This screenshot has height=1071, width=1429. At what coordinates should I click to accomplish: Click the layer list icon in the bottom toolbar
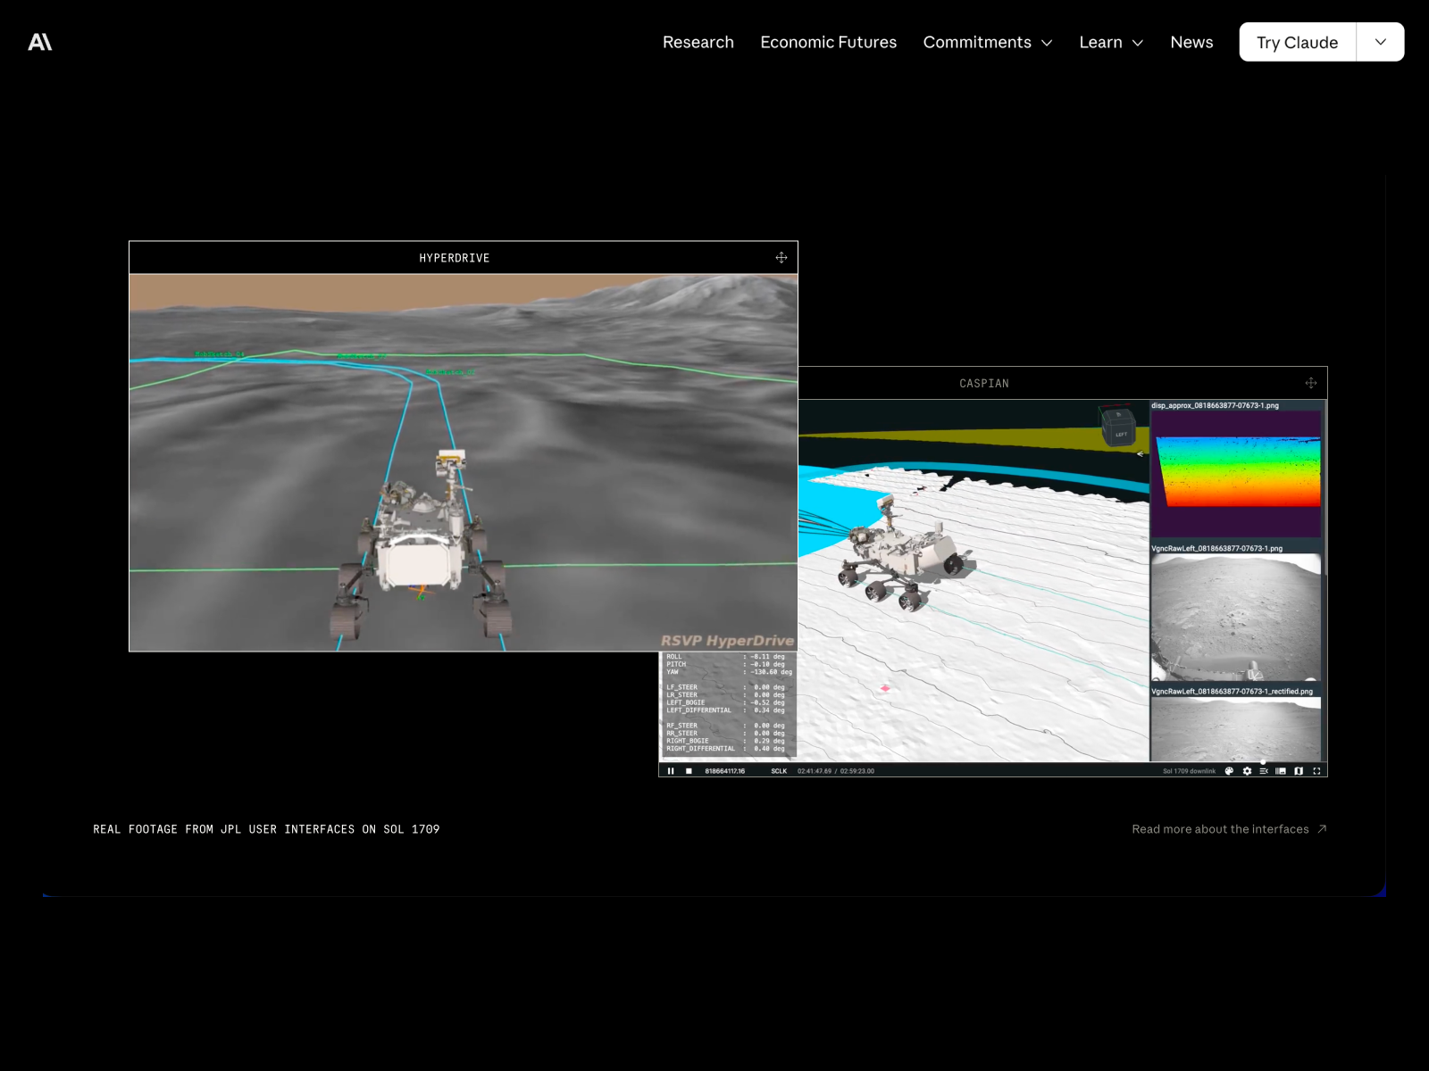pyautogui.click(x=1263, y=771)
